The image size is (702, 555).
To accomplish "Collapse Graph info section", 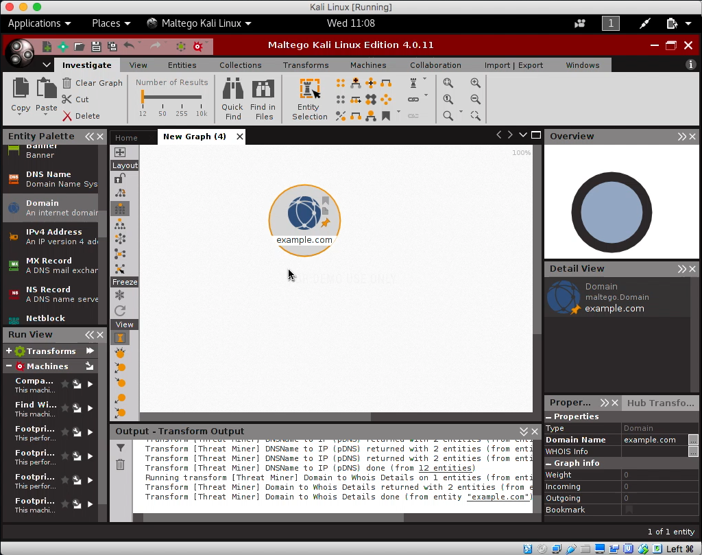I will (548, 463).
